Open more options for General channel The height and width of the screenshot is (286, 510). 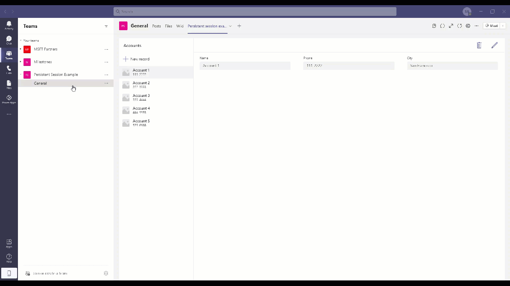point(106,83)
